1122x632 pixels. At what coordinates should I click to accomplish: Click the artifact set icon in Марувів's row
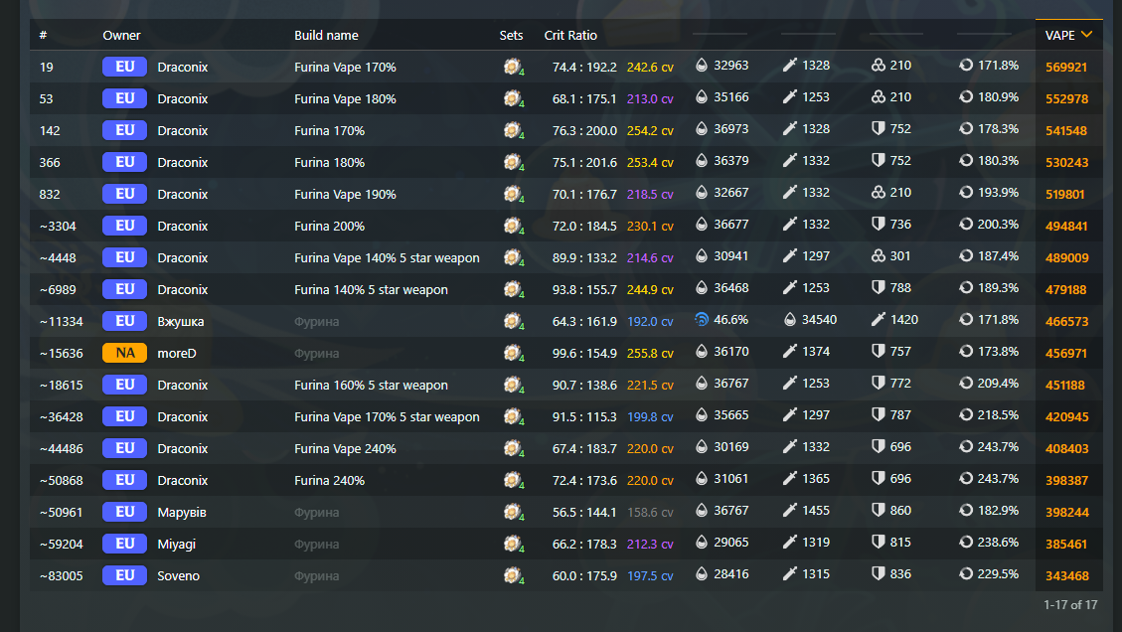point(513,512)
